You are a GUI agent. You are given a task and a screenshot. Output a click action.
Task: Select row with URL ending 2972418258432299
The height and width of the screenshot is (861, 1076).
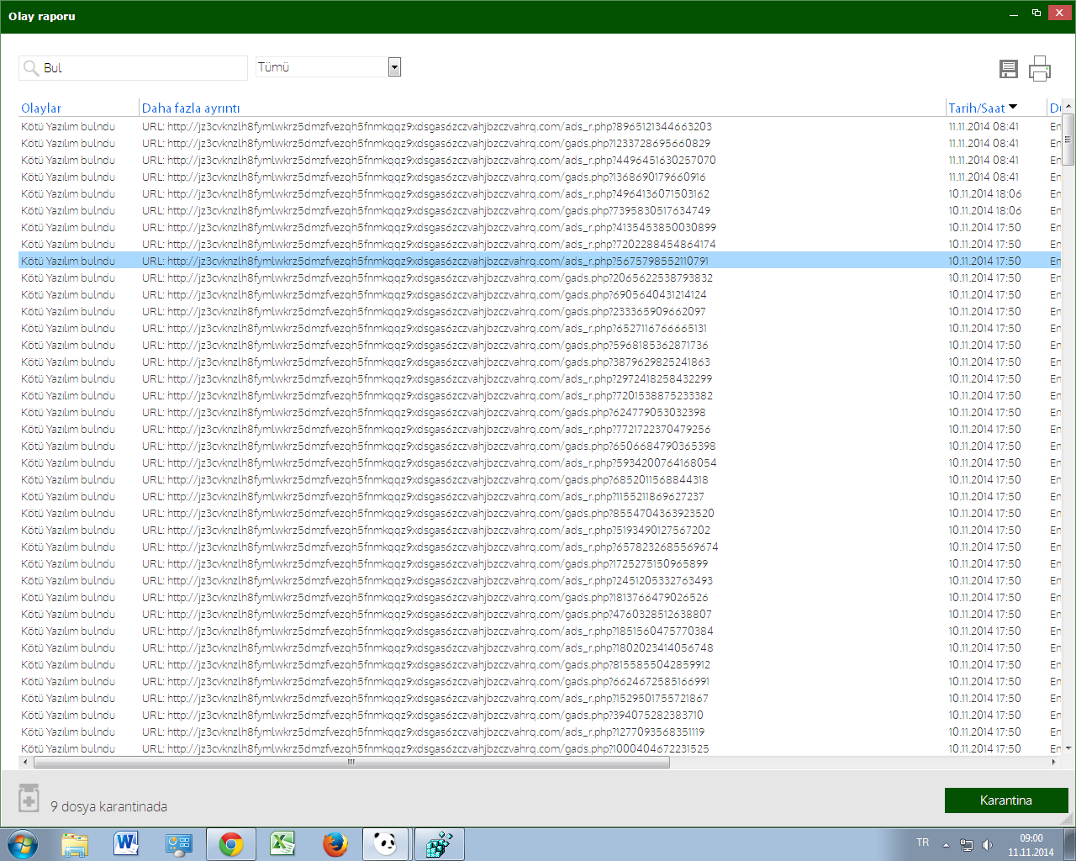(539, 378)
